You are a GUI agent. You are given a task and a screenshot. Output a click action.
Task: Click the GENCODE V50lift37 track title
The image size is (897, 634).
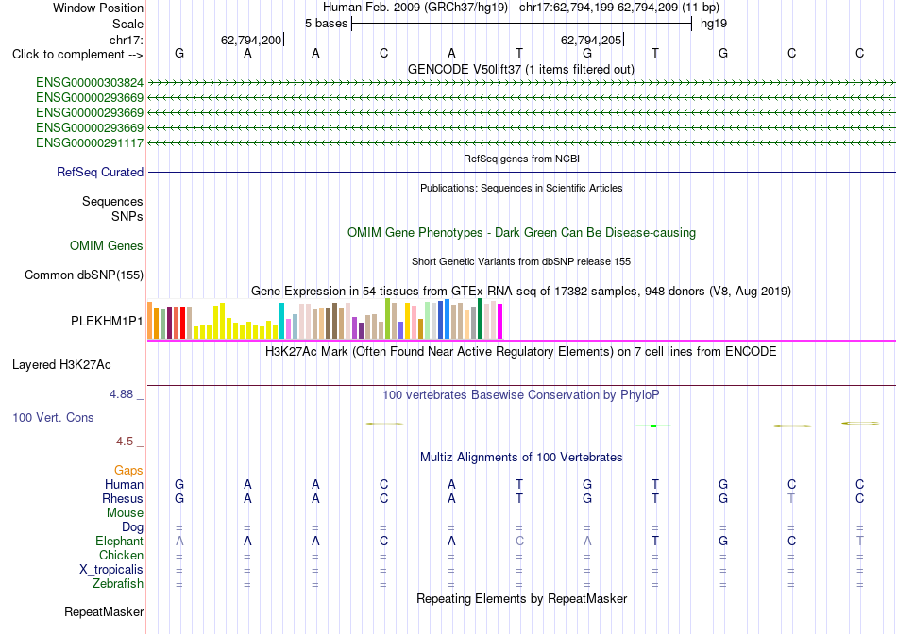click(x=520, y=69)
